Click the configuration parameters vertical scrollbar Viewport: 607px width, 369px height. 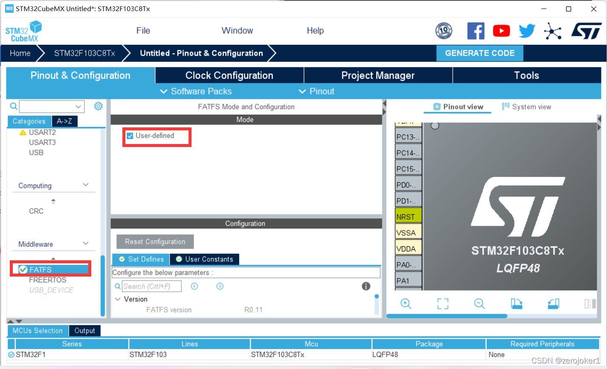377,297
